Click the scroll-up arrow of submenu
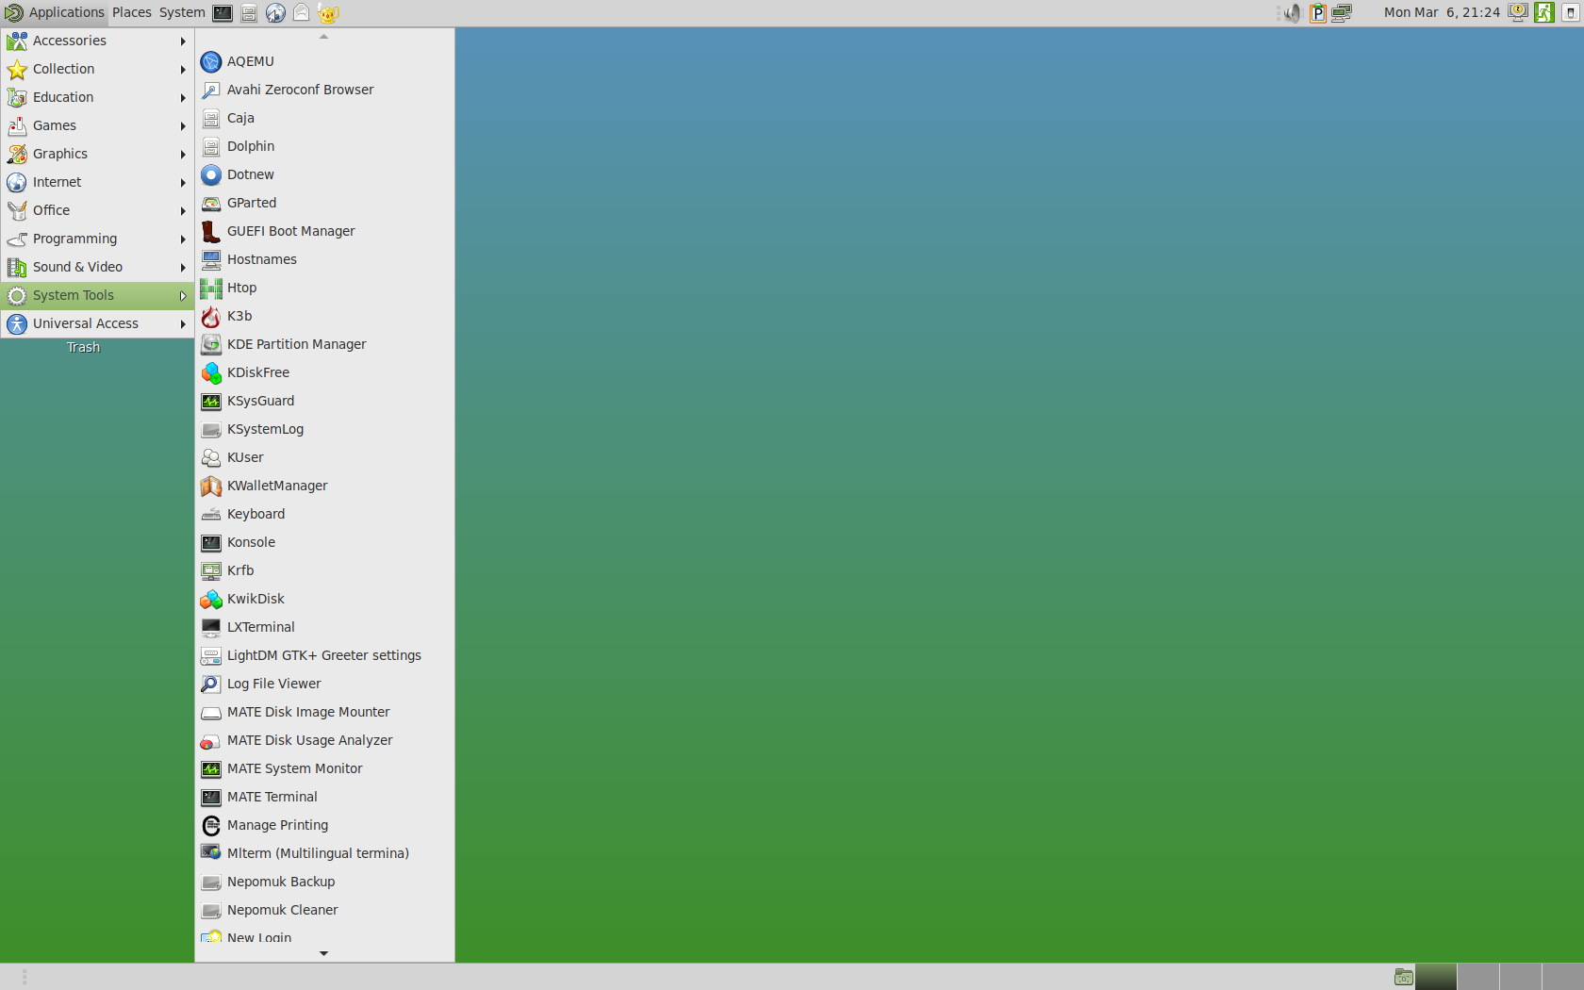This screenshot has height=990, width=1584. pyautogui.click(x=324, y=37)
